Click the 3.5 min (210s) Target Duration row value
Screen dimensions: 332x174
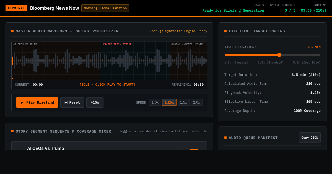(x=306, y=75)
